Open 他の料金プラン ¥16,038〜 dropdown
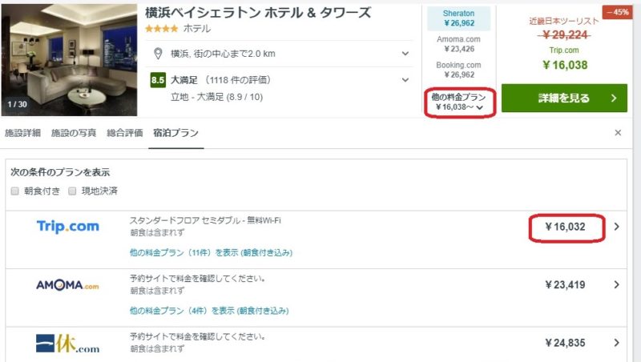The width and height of the screenshot is (641, 362). [x=459, y=103]
